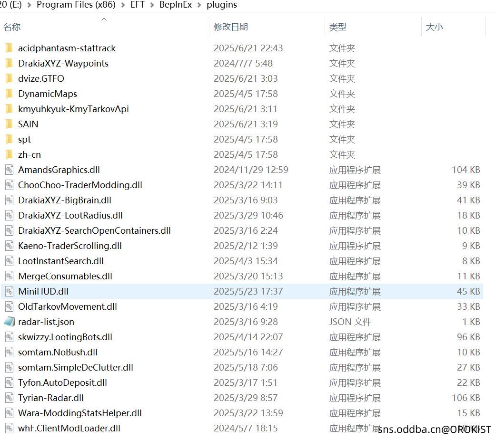Click the Tyrian-Radar.dll file name
495x439 pixels.
[51, 398]
